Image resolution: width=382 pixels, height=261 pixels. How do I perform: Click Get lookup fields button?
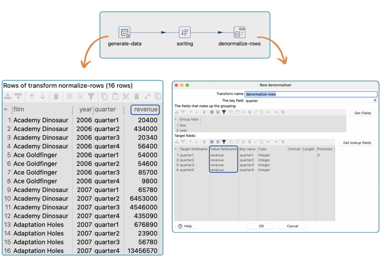pyautogui.click(x=357, y=143)
